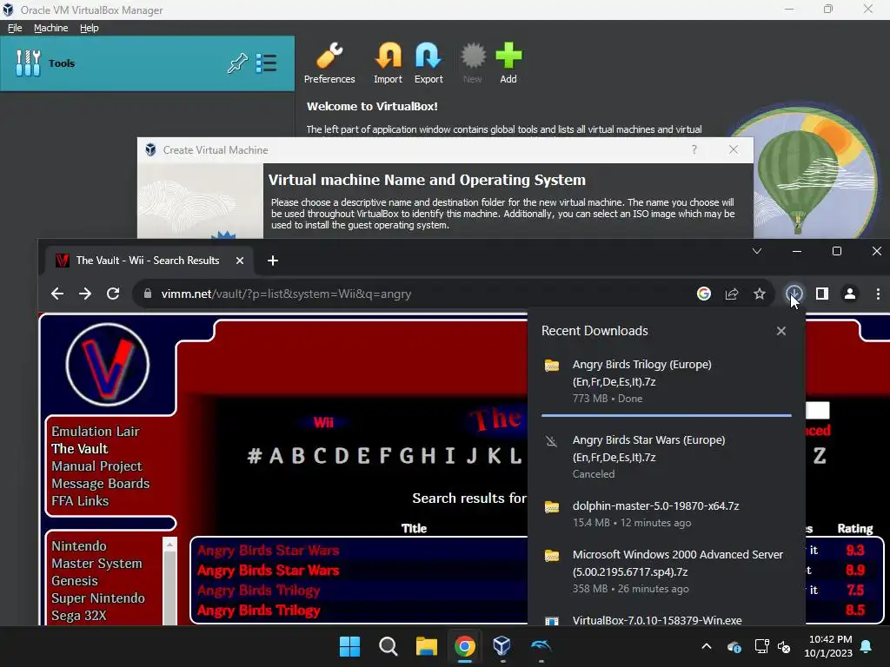This screenshot has height=667, width=890.
Task: Close the Vault Search Results browser tab
Action: pyautogui.click(x=240, y=261)
